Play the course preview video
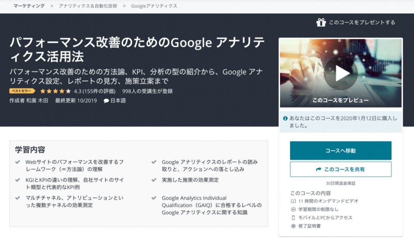 341,73
